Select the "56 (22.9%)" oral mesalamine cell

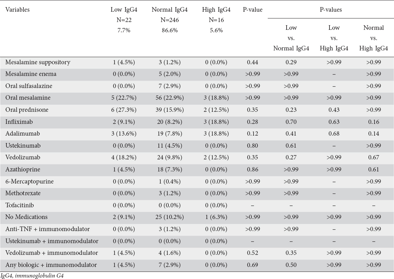(169, 98)
